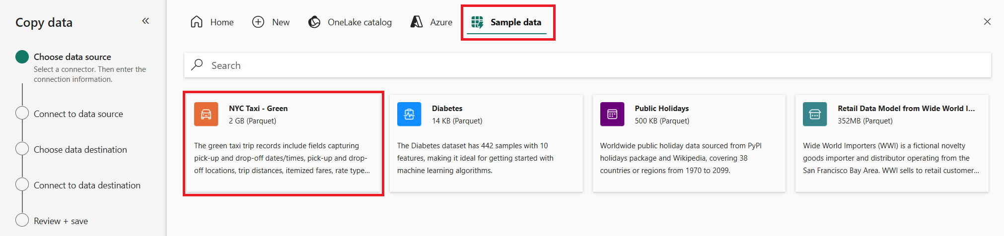Close the Copy data dialog
1004x236 pixels.
[987, 22]
